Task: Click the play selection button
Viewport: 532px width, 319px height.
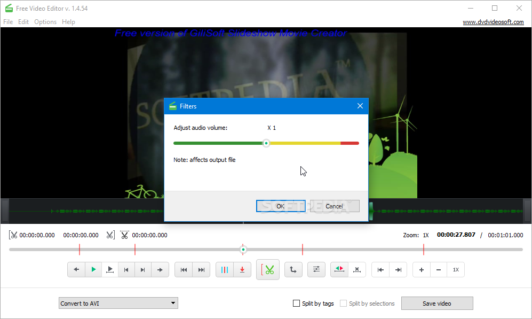Action: pos(110,270)
